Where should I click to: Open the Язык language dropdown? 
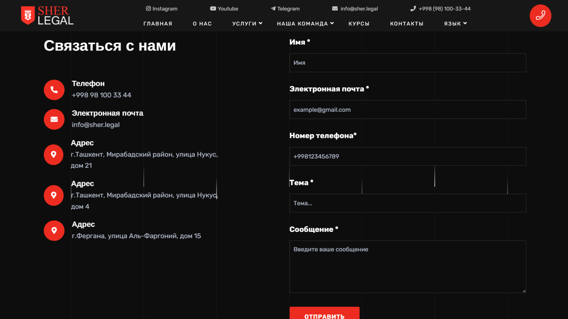point(455,23)
